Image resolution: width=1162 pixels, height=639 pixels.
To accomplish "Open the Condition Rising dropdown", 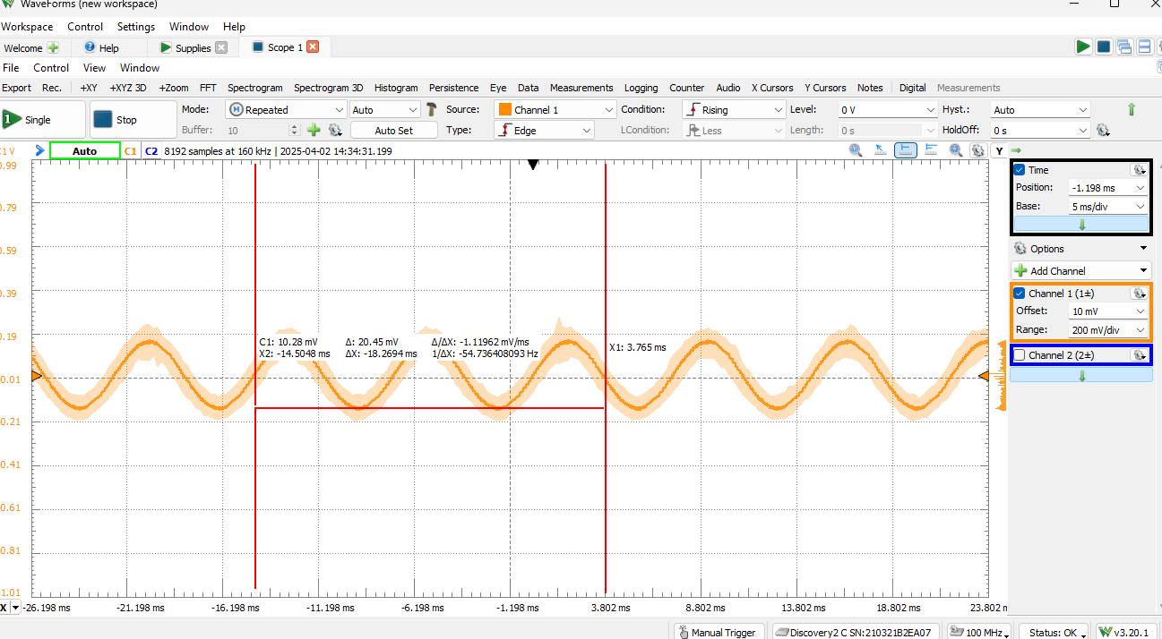I will [x=733, y=110].
